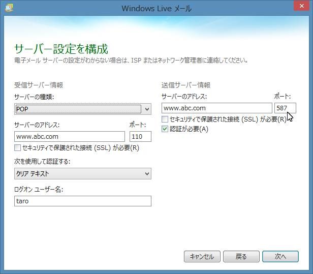This screenshot has height=274, width=313.
Task: Click the ログオン ユーザー名 label
Action: point(39,189)
